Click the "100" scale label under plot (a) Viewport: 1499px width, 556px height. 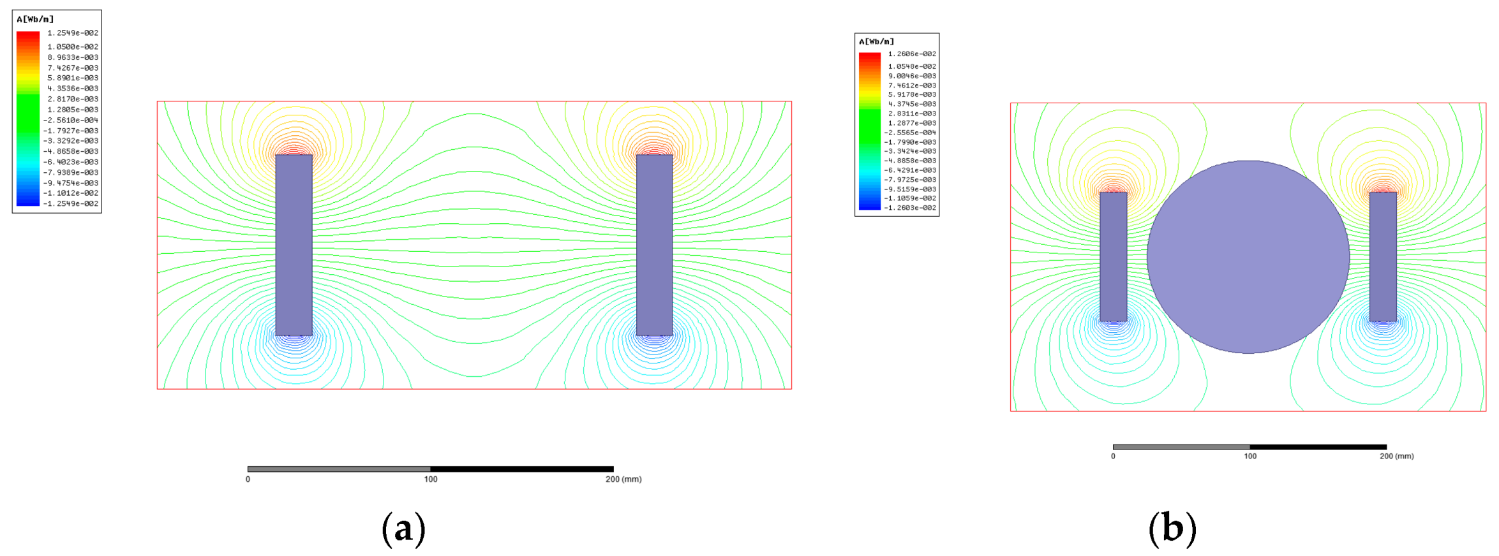tap(431, 479)
